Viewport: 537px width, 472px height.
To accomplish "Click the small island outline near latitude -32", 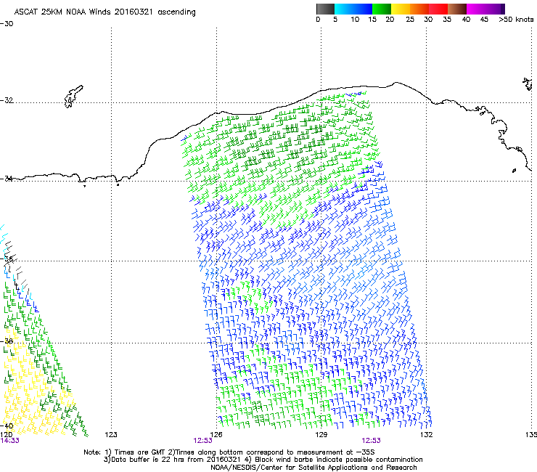I will [73, 97].
